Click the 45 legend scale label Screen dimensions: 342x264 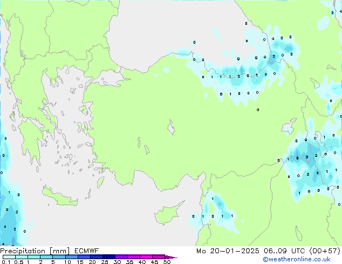(x=155, y=262)
